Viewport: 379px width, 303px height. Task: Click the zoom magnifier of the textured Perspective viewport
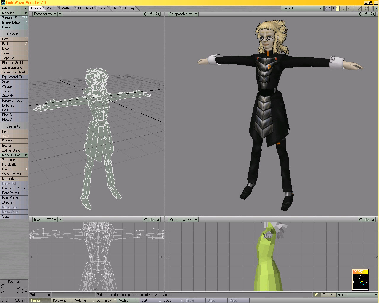(x=372, y=14)
